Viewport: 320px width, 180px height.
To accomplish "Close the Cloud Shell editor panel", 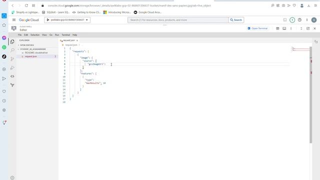I will click(x=314, y=28).
